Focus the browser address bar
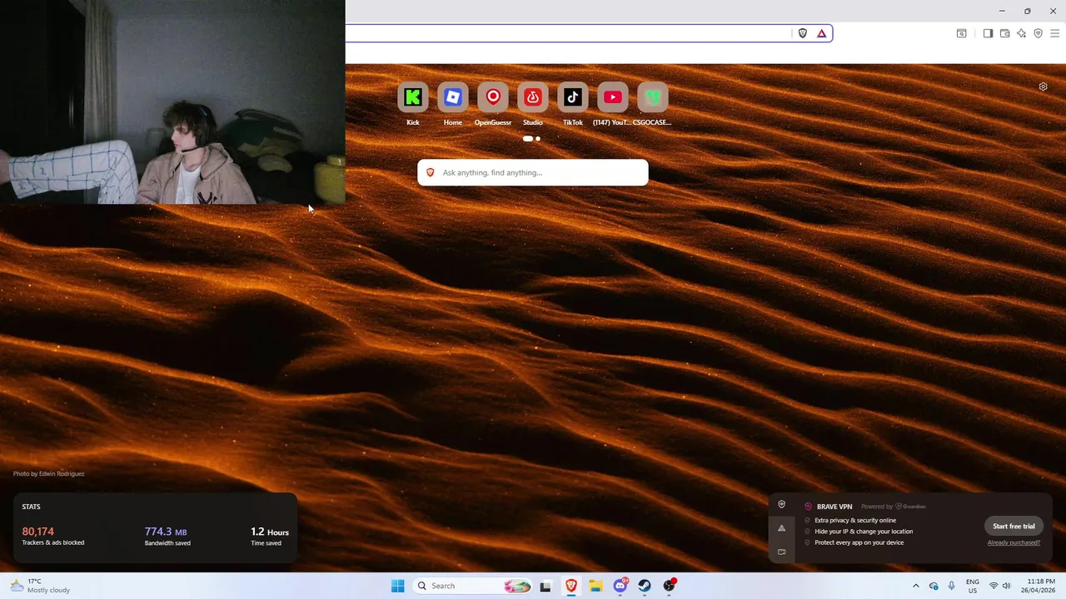The width and height of the screenshot is (1066, 599). click(566, 33)
